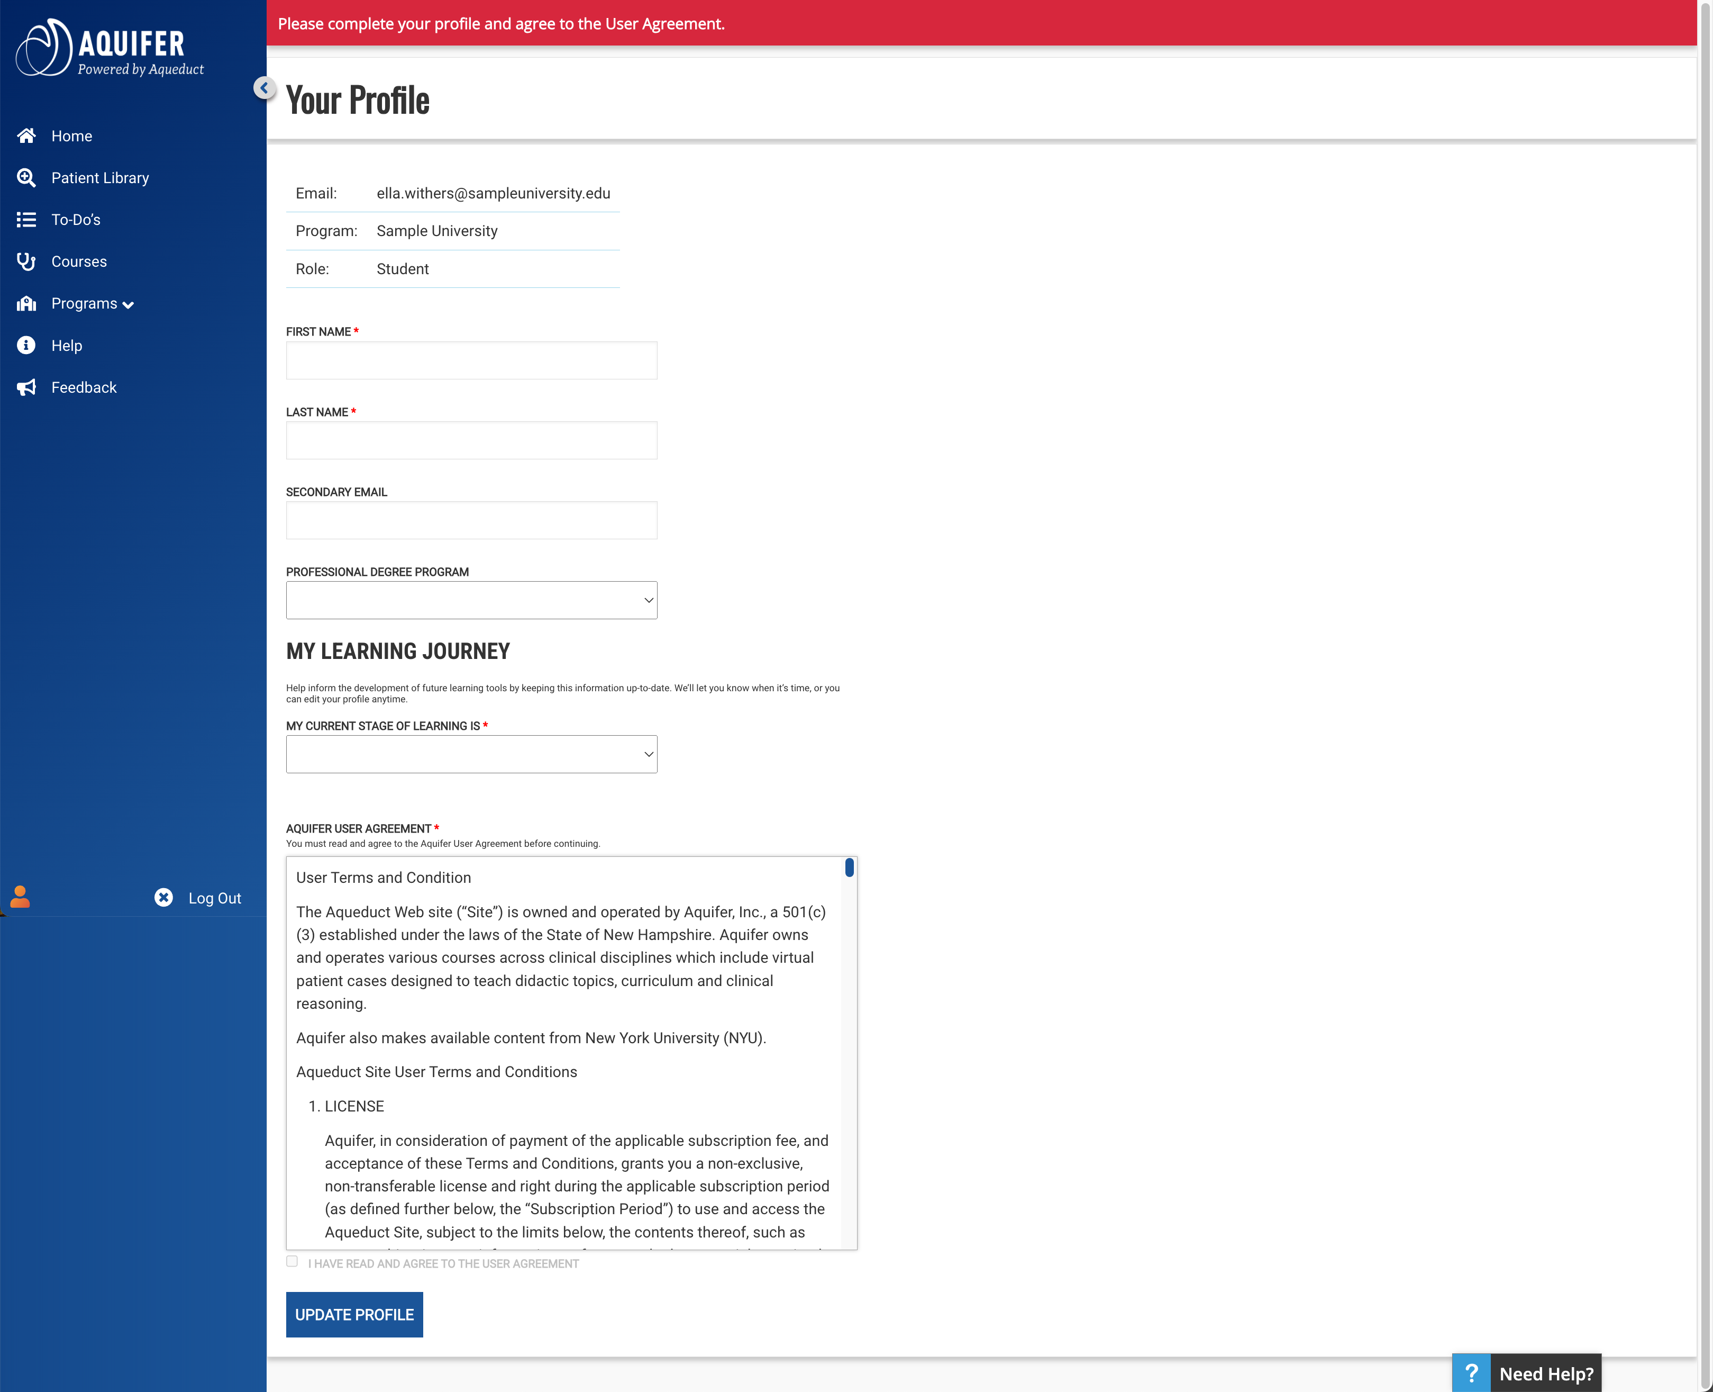1713x1392 pixels.
Task: Select the Home menu item
Action: pyautogui.click(x=71, y=135)
